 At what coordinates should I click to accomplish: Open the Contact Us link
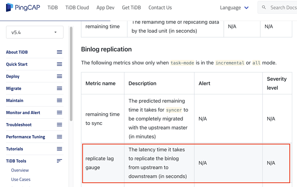tap(160, 7)
